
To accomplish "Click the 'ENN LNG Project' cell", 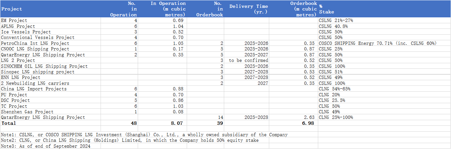I will tap(50, 77).
